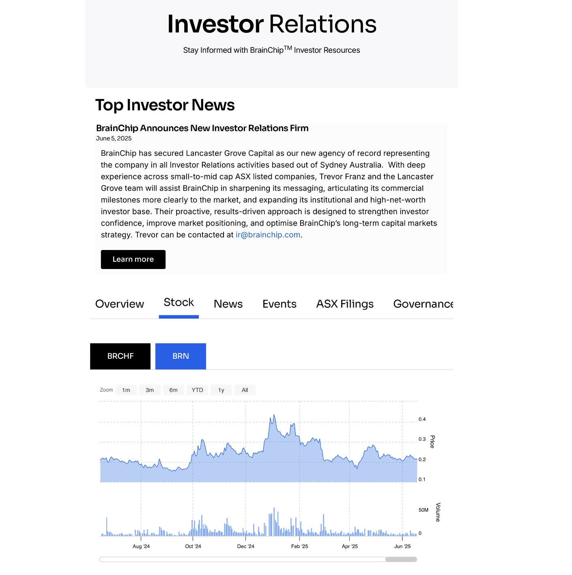572x575 pixels.
Task: Click the Learn more button
Action: 133,259
